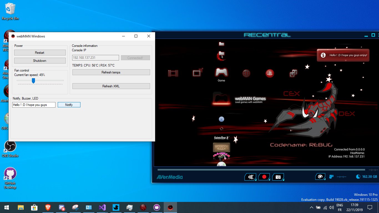Click the IP Address:192.168.137.231 text in preview
The width and height of the screenshot is (379, 213).
pos(347,157)
